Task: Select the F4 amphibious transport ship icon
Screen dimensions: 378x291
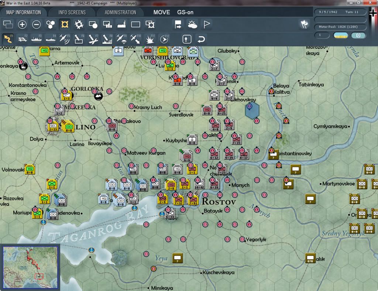Action: [x=51, y=39]
